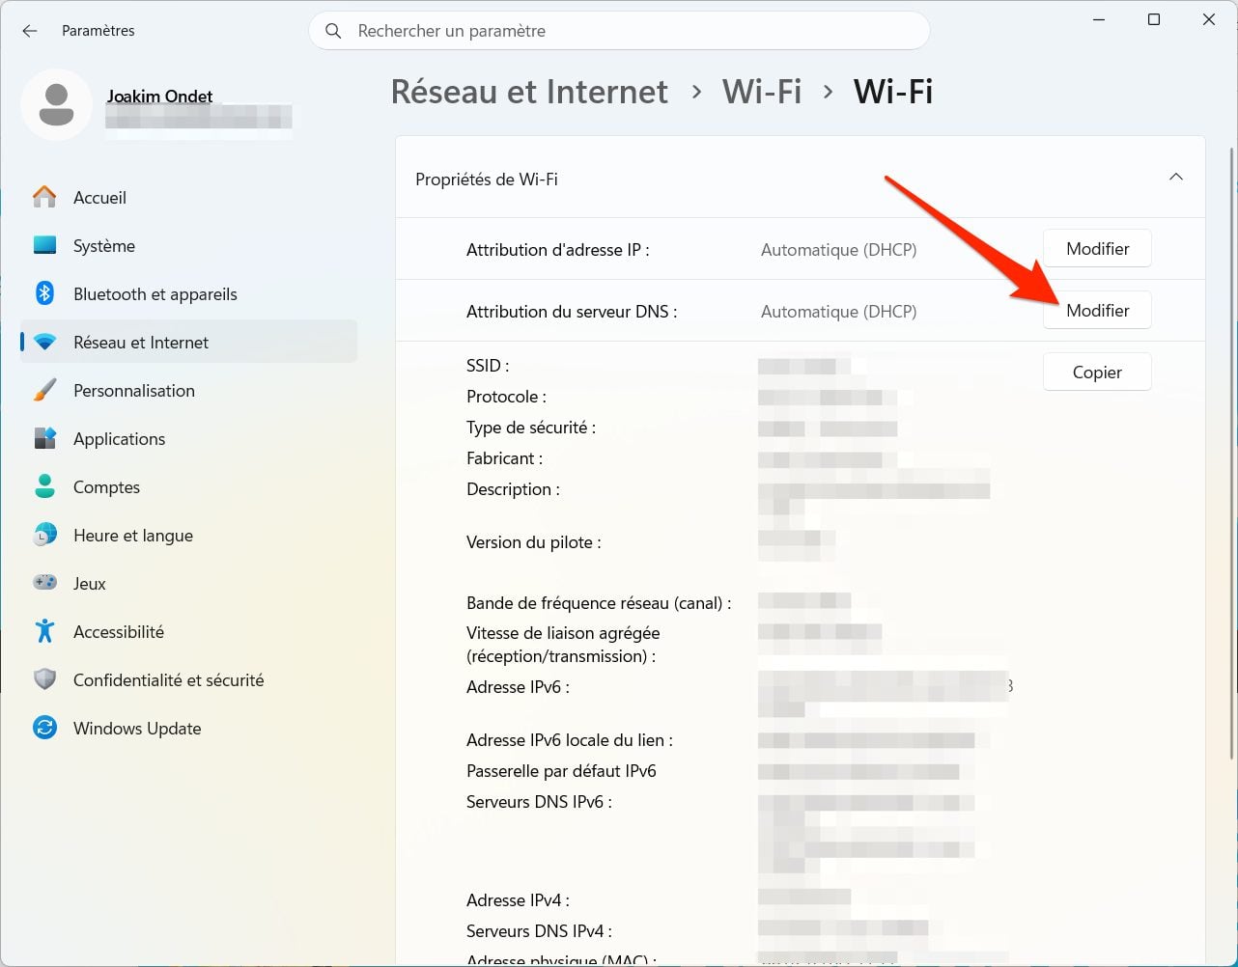Image resolution: width=1238 pixels, height=967 pixels.
Task: Copy the Wi-Fi properties with Copier
Action: click(x=1097, y=373)
